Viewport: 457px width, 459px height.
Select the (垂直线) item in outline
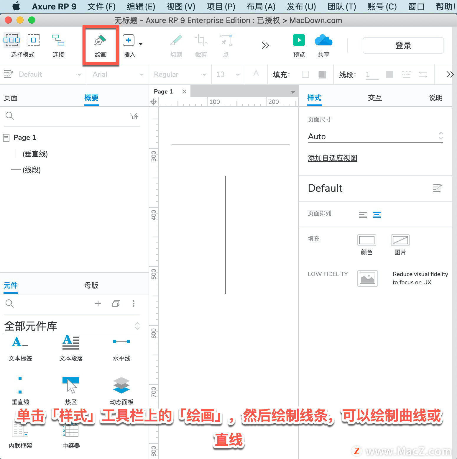[x=35, y=154]
